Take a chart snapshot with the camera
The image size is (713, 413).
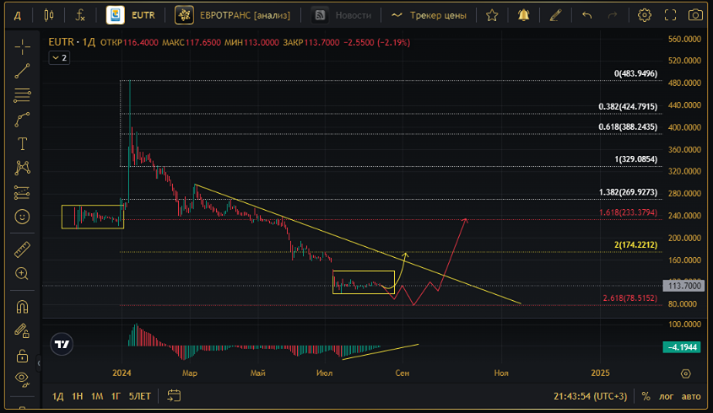(x=695, y=15)
